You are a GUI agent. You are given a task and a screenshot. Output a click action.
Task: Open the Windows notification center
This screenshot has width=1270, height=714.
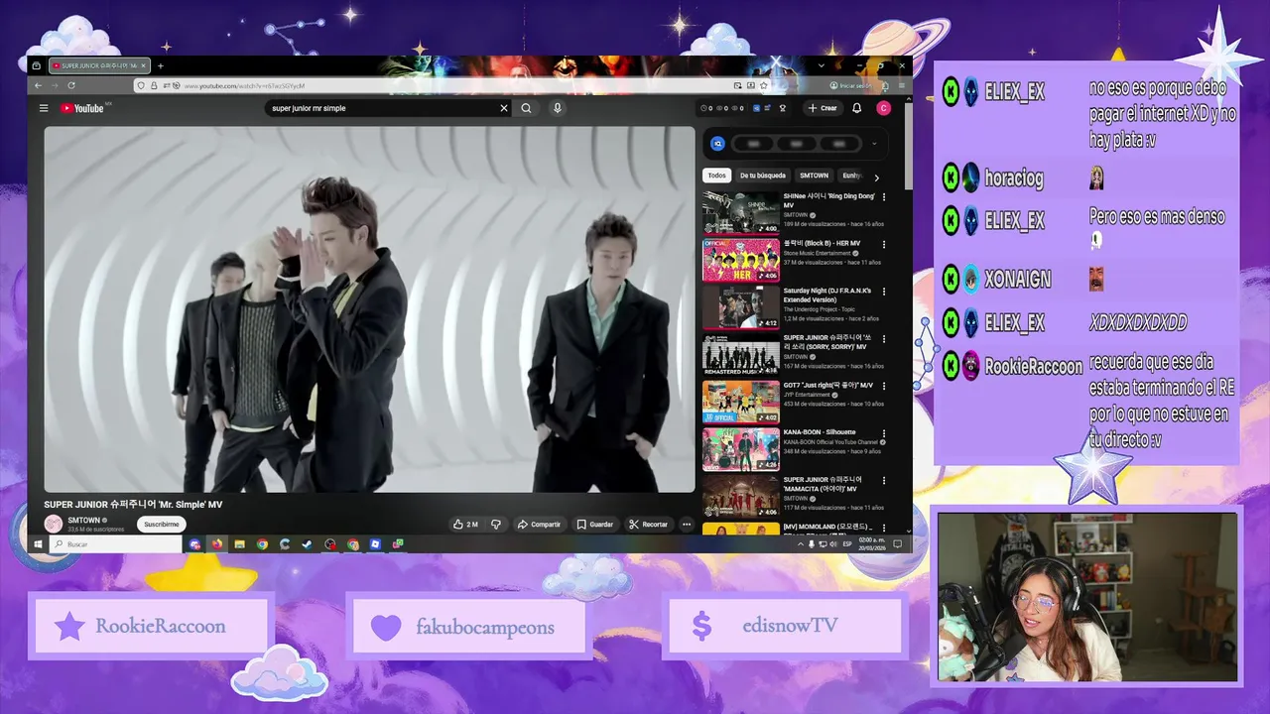click(x=897, y=544)
